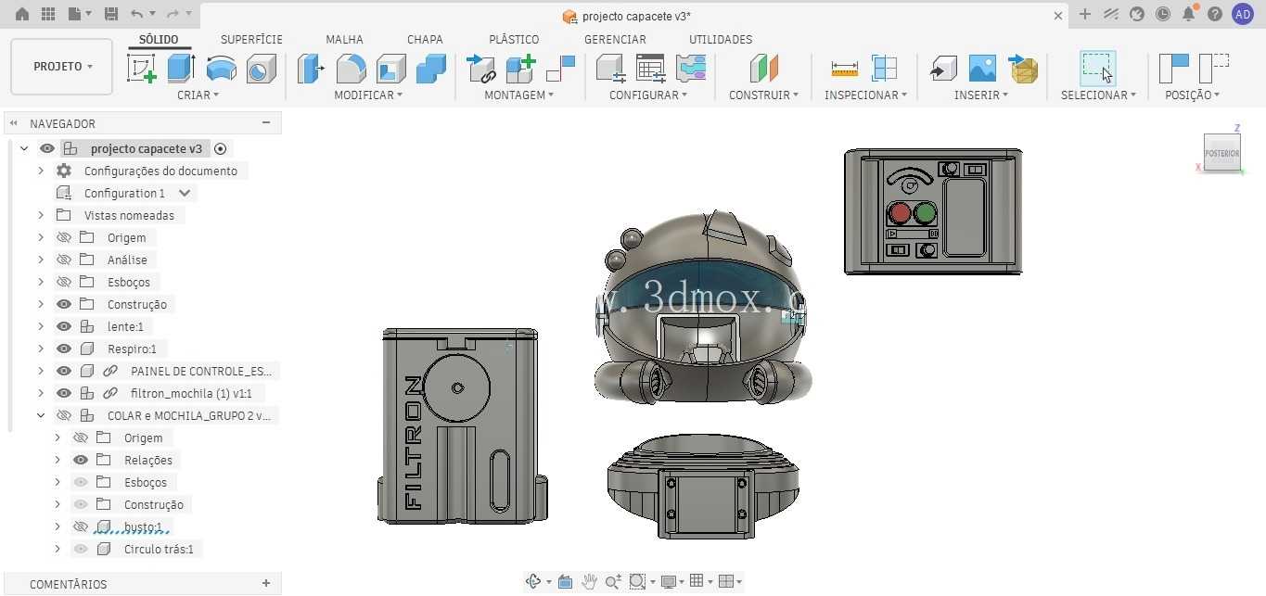Screen dimensions: 1266x596
Task: Open the CRIAR dropdown menu
Action: tap(198, 95)
